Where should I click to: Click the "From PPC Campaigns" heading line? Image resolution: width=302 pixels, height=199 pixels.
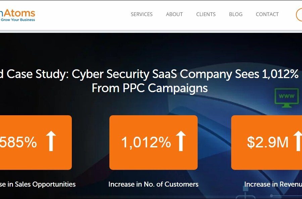[150, 88]
